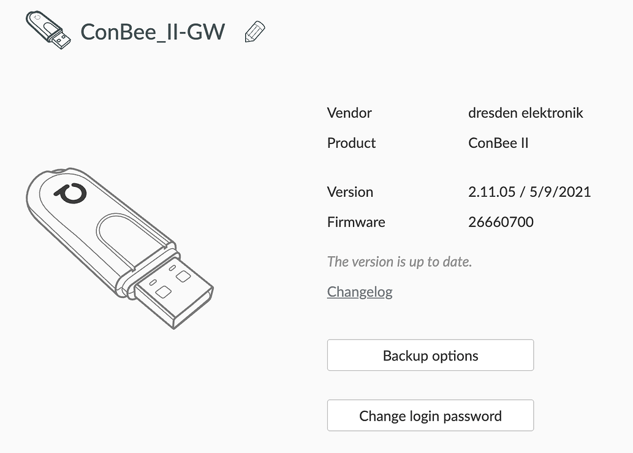Click the Version label in the info list
Viewport: 633px width, 453px height.
point(350,192)
